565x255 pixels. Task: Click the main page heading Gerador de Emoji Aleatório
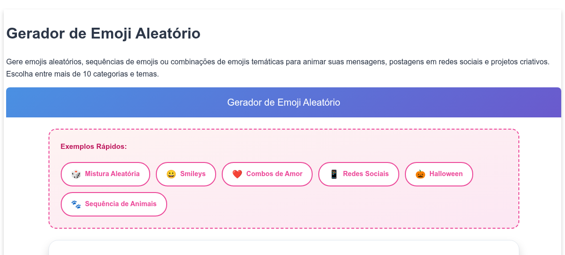pos(104,34)
